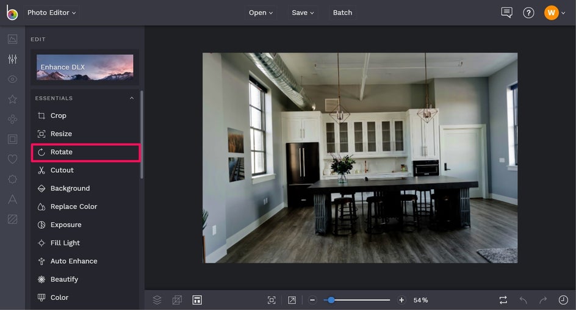The width and height of the screenshot is (576, 310).
Task: Click the 54% zoom value
Action: (x=420, y=300)
